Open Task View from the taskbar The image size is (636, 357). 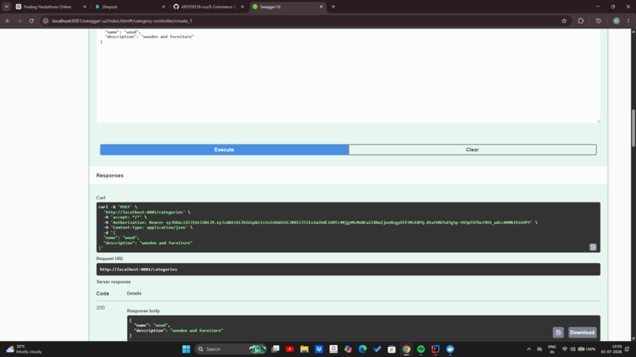tap(275, 349)
